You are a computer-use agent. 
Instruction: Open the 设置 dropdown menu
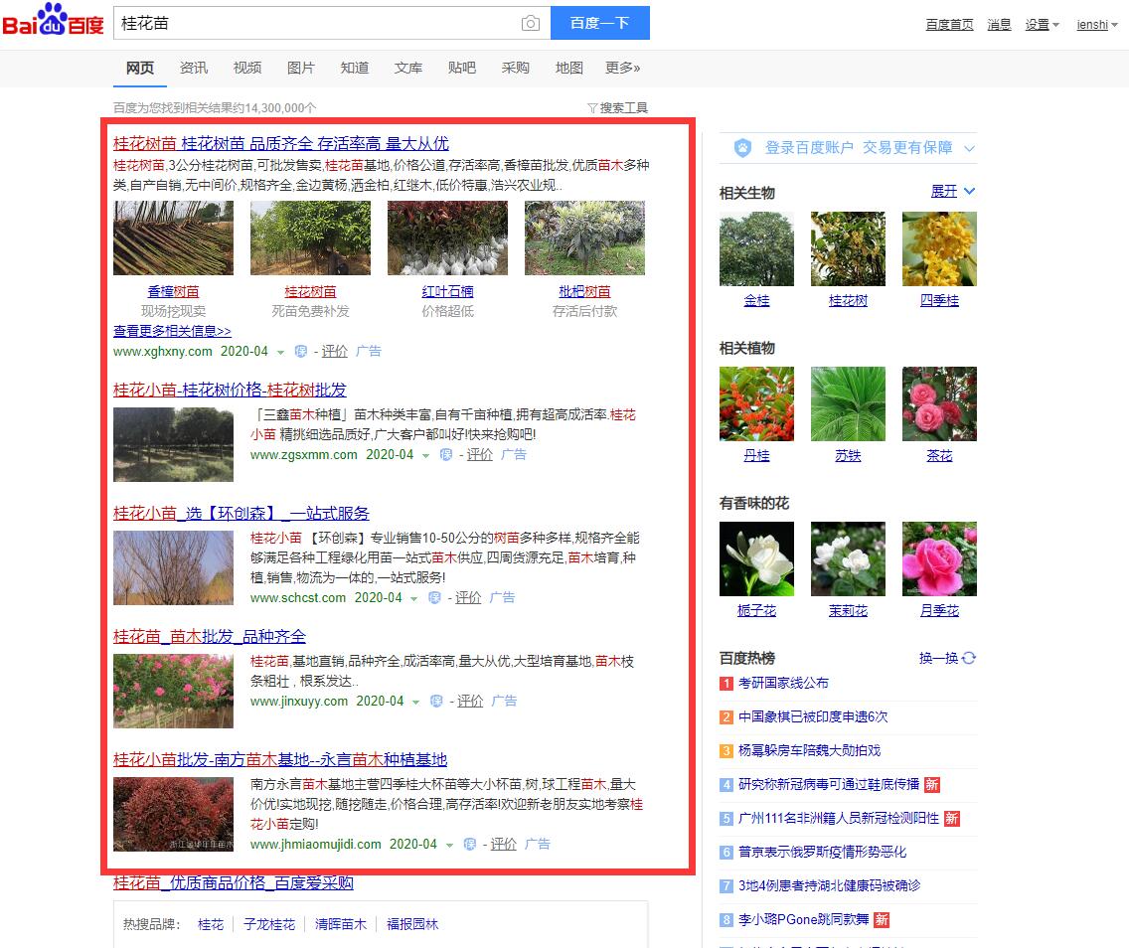point(1042,25)
